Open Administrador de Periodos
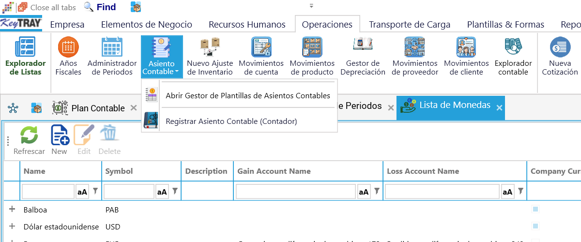This screenshot has width=581, height=242. tap(112, 57)
